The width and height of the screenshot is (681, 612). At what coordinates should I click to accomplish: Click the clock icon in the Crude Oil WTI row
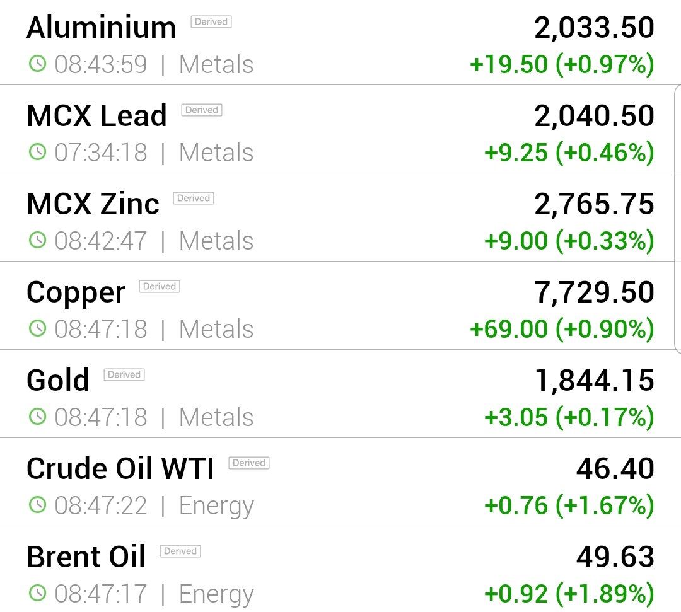pyautogui.click(x=37, y=505)
